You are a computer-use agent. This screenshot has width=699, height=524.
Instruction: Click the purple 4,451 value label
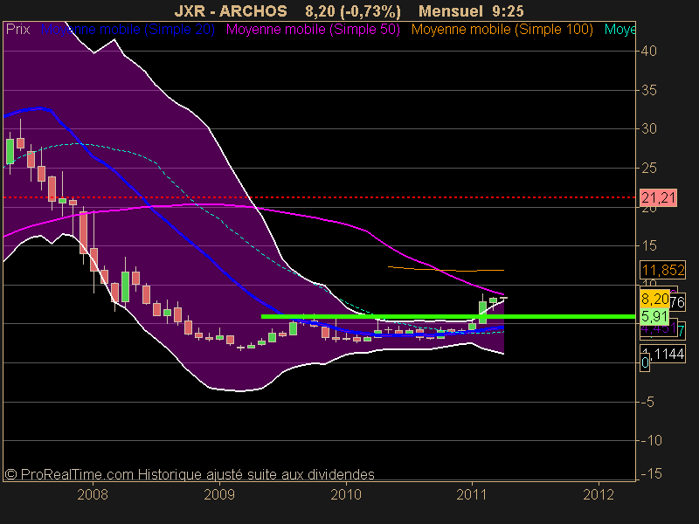pyautogui.click(x=658, y=329)
